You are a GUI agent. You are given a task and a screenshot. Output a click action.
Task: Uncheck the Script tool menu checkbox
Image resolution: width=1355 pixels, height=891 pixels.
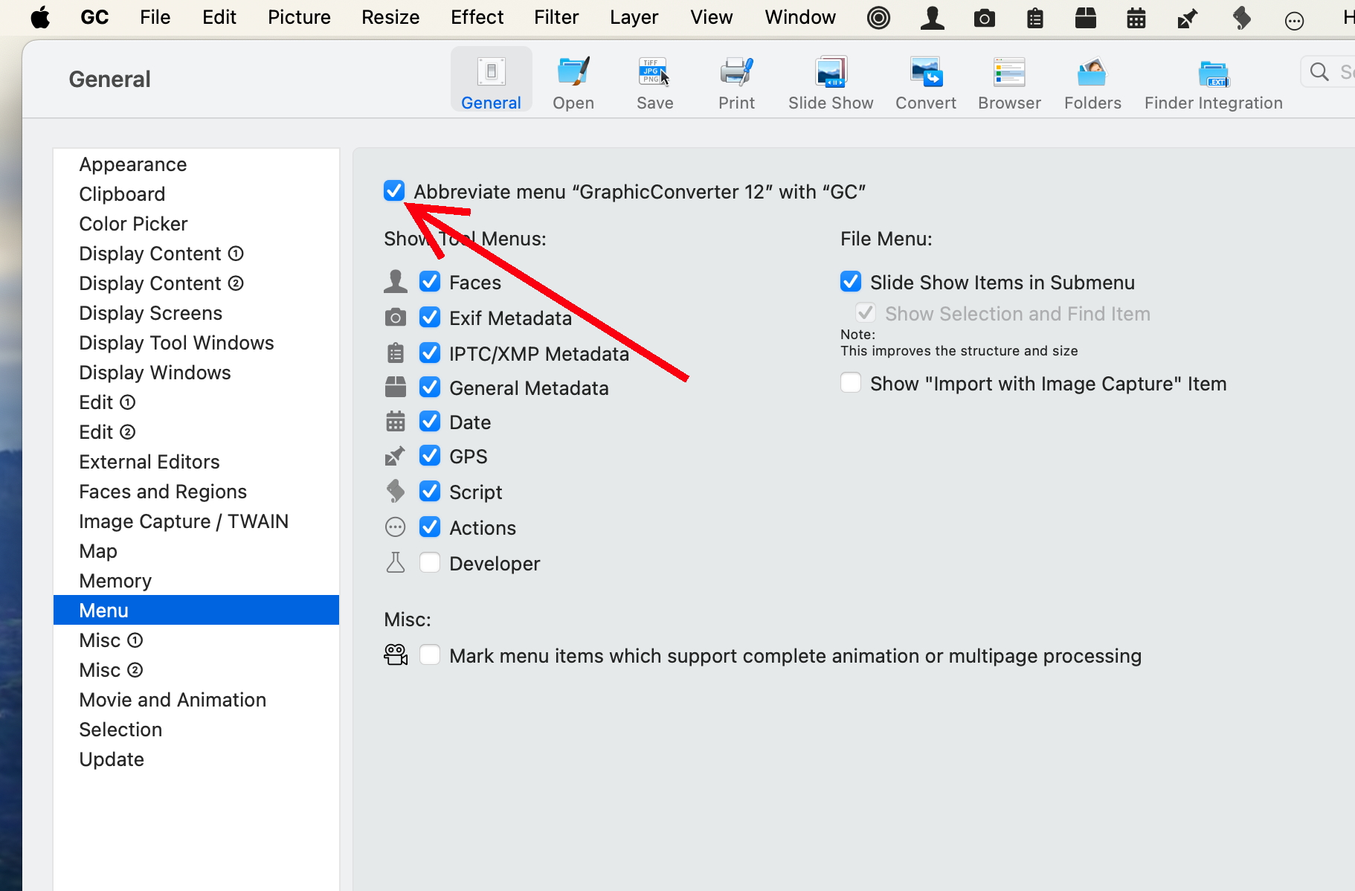pos(430,491)
